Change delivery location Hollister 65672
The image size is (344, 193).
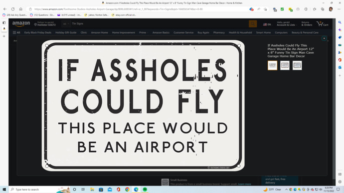(x=45, y=24)
